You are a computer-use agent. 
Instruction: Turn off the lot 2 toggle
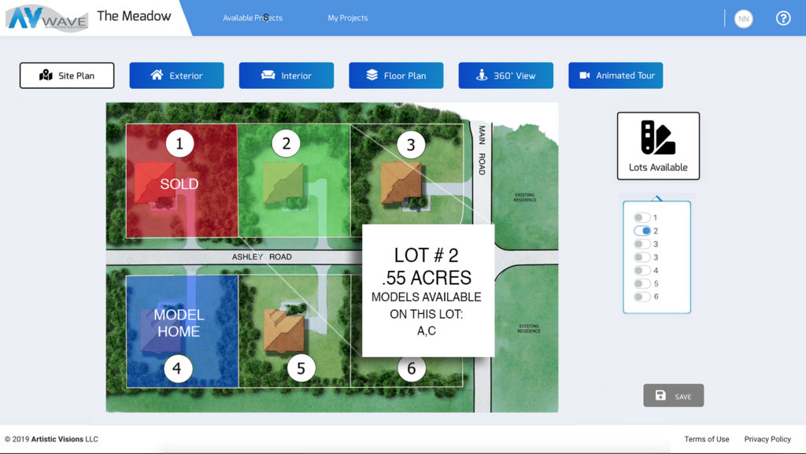[642, 231]
